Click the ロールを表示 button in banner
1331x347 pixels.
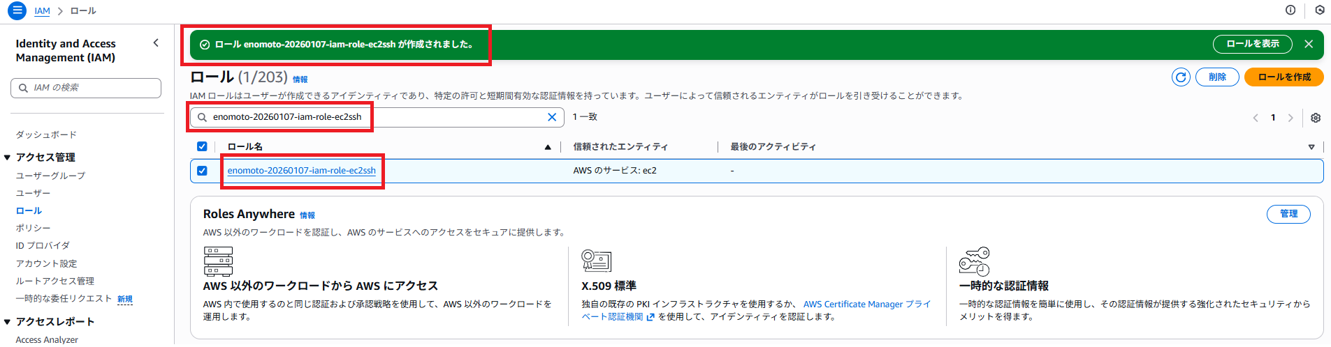click(1252, 44)
